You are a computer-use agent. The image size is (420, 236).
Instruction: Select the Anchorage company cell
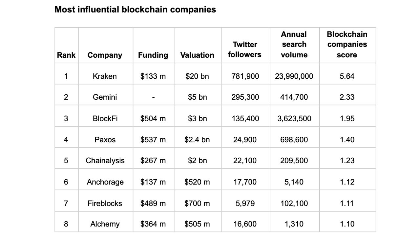[105, 182]
